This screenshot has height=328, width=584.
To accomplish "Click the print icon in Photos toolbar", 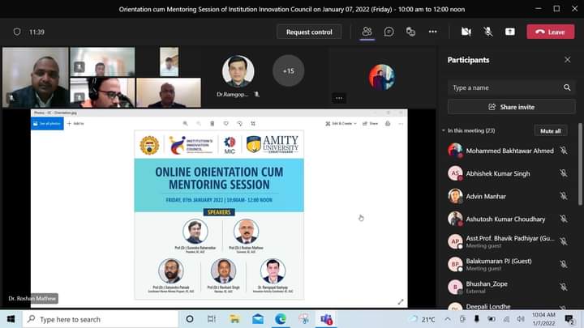I will click(388, 123).
